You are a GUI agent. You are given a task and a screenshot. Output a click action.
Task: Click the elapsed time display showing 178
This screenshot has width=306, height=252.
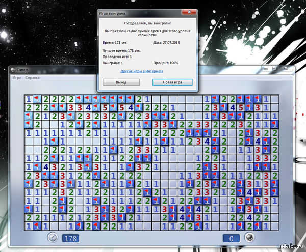[70, 238]
